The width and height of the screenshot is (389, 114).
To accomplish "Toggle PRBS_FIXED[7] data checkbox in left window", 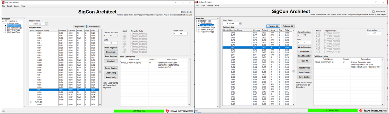I will (132, 34).
